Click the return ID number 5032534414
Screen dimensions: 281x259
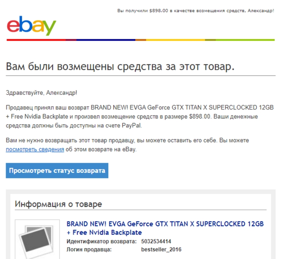156,241
